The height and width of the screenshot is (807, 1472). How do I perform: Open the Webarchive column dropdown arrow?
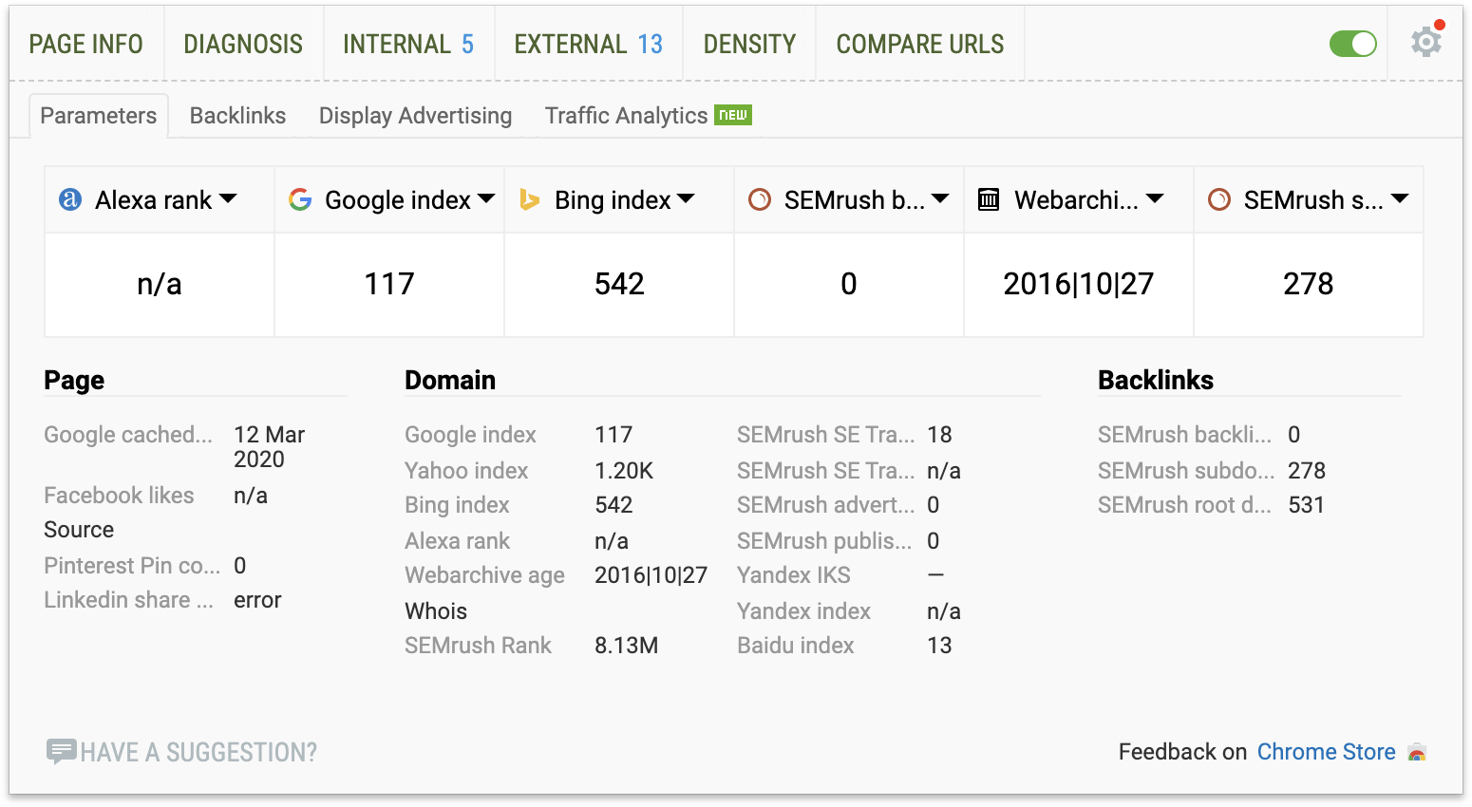click(x=1155, y=198)
